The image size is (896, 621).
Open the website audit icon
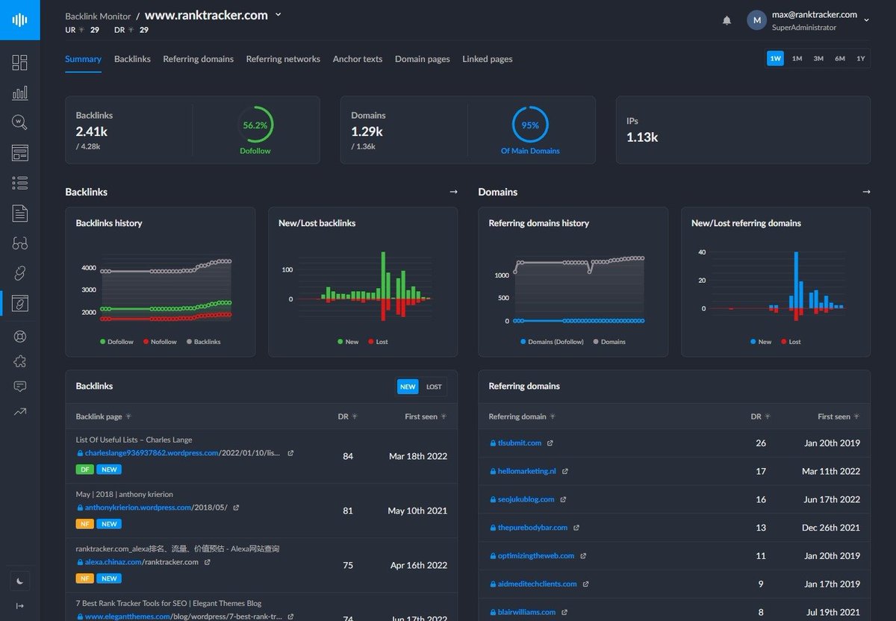coord(20,152)
